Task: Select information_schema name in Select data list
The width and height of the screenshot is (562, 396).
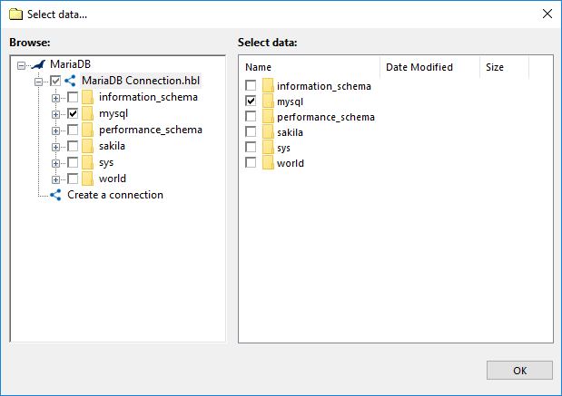Action: click(x=323, y=86)
